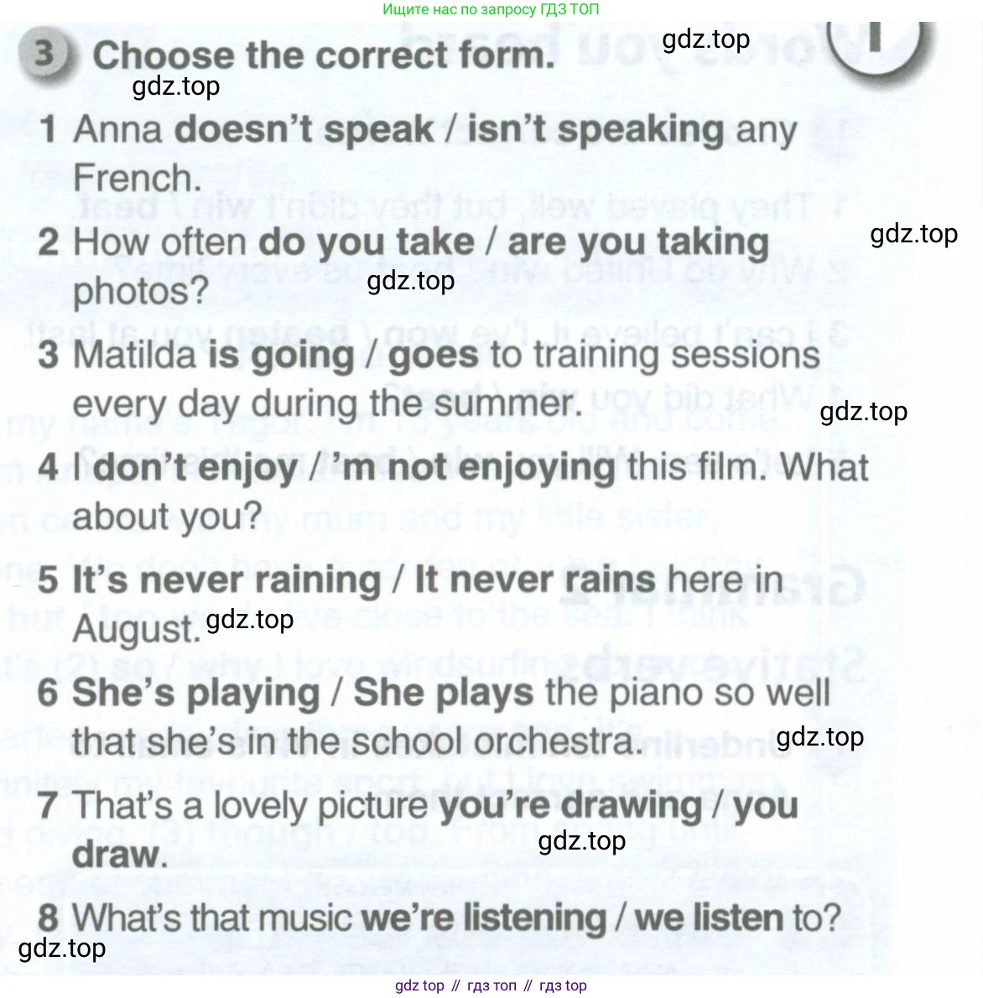Screen dimensions: 983x998
Task: Select the answer 'isn't speaking' in sentence 1
Action: [596, 130]
